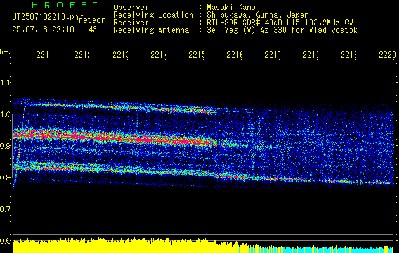The width and height of the screenshot is (399, 253).
Task: Click the kHz axis unit label
Action: click(6, 52)
